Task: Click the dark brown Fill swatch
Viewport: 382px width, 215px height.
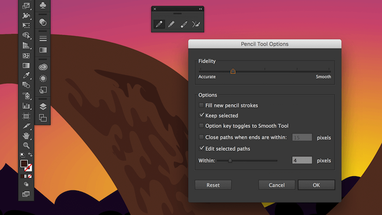Action: tap(24, 164)
